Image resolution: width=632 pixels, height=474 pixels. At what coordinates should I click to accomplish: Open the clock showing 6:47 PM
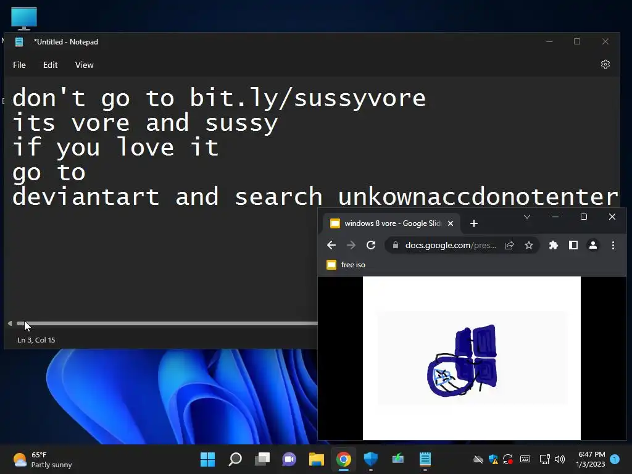pos(591,459)
